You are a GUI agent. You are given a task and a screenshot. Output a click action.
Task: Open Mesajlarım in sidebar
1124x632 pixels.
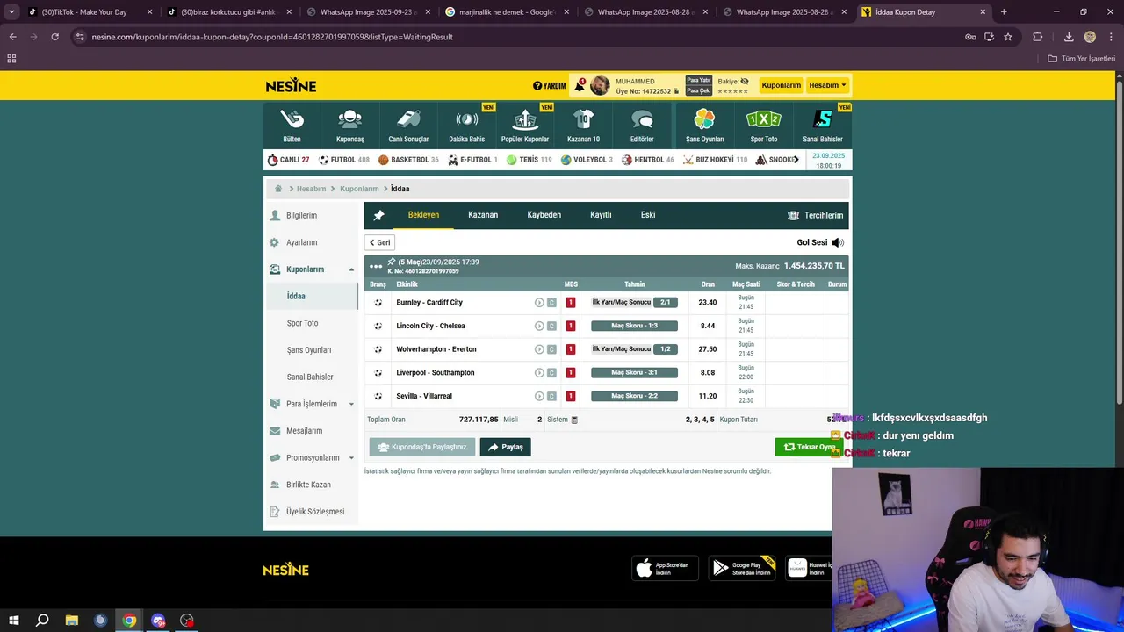click(x=304, y=431)
